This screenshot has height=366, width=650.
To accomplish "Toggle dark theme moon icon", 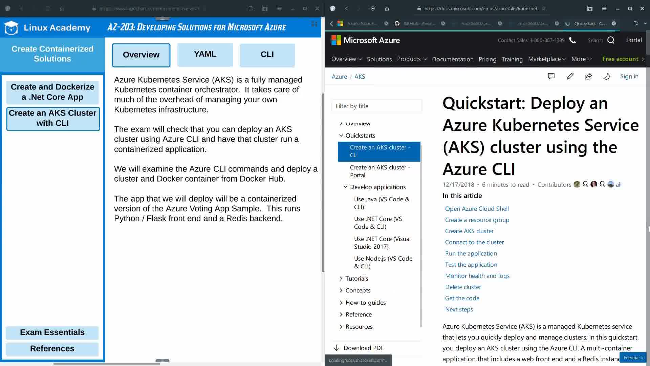I will click(x=606, y=76).
